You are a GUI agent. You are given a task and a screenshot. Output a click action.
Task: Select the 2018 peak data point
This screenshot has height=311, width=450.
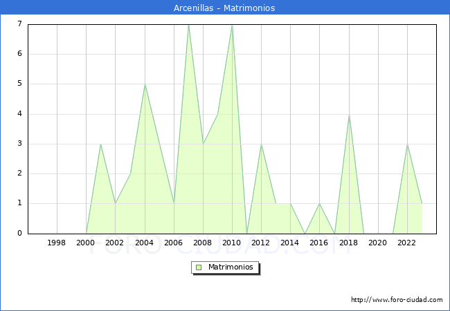349,115
